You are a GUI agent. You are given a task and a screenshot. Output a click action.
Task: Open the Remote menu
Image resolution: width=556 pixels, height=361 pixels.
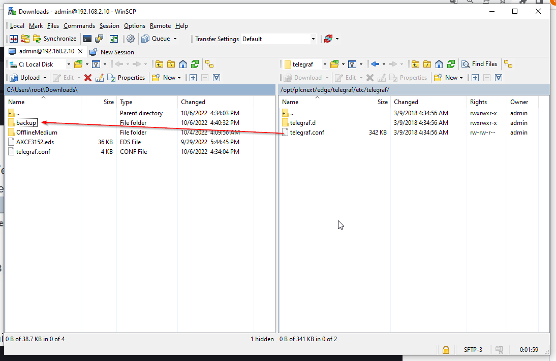click(160, 26)
